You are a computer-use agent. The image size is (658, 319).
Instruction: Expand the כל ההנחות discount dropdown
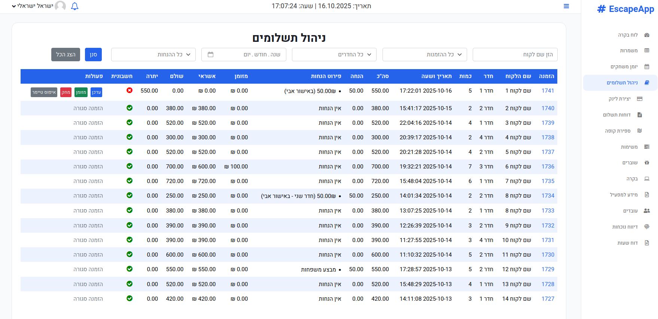pyautogui.click(x=153, y=55)
